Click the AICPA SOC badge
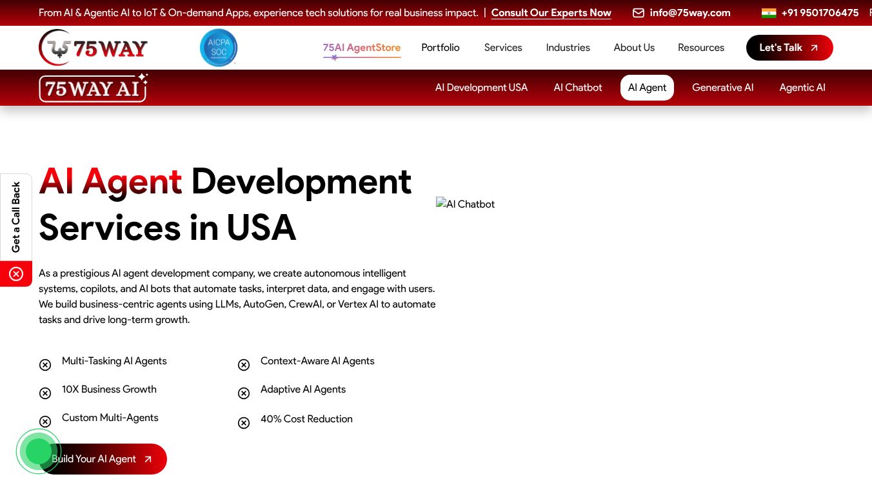Viewport: 872px width, 490px height. (x=219, y=48)
